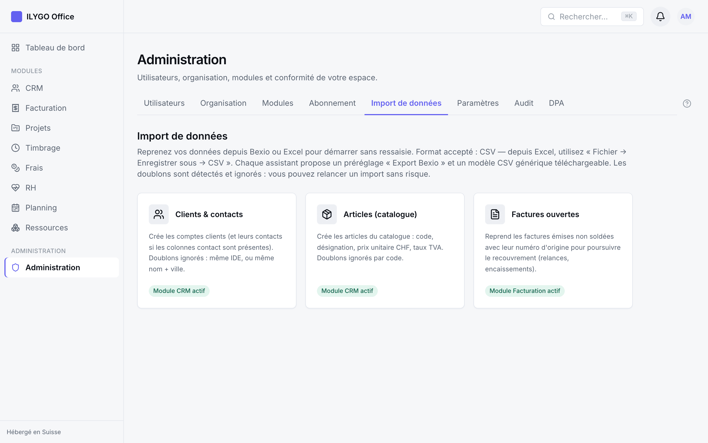708x443 pixels.
Task: Click the help question mark icon
Action: point(687,104)
